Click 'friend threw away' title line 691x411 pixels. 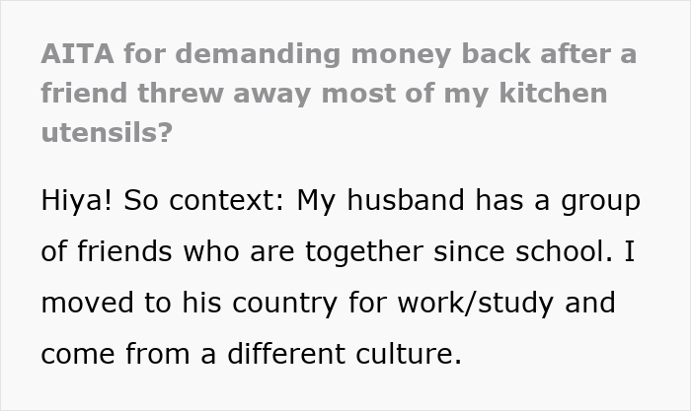pyautogui.click(x=176, y=93)
